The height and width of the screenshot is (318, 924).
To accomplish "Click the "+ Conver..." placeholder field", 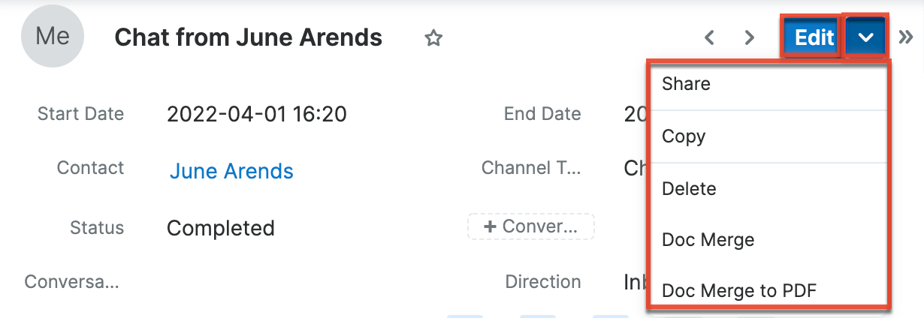I will pyautogui.click(x=531, y=226).
